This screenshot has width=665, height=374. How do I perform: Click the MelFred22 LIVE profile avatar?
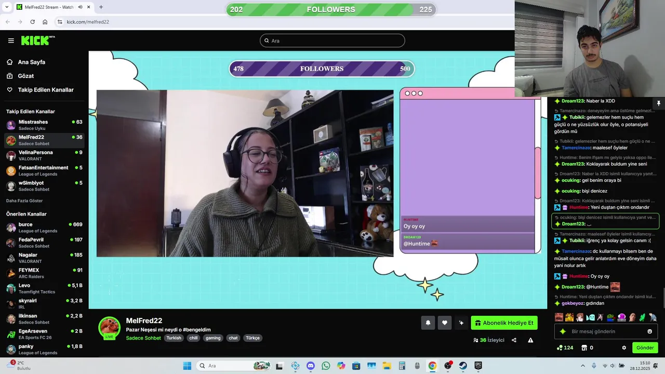pyautogui.click(x=110, y=328)
